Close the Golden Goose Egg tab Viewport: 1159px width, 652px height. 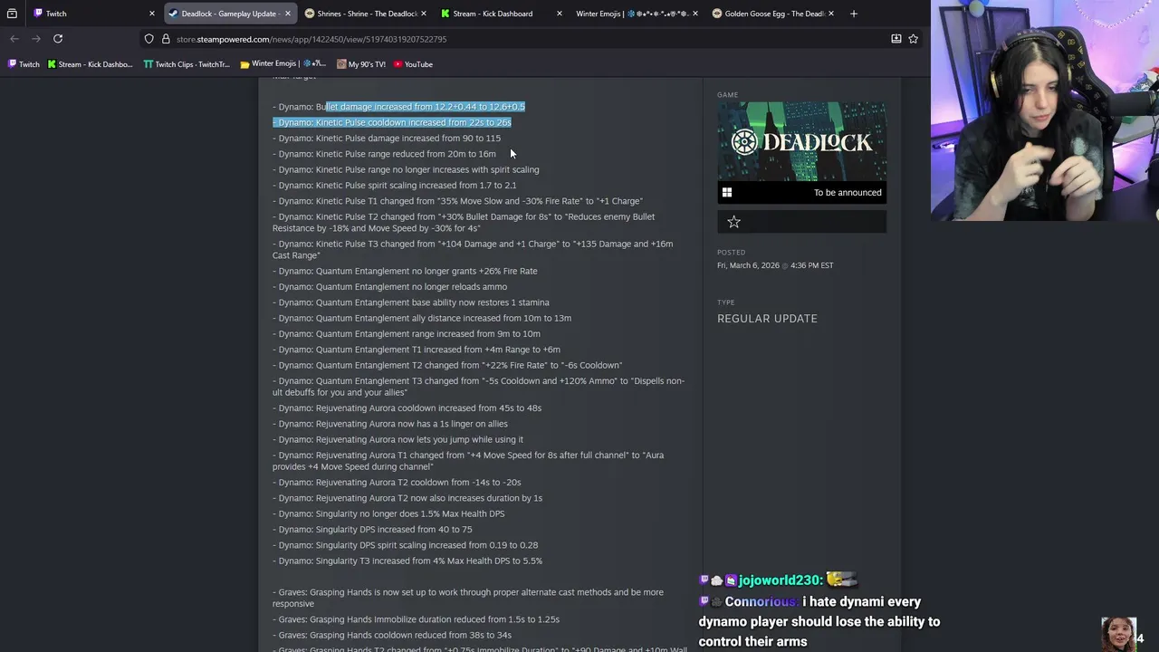click(x=831, y=14)
